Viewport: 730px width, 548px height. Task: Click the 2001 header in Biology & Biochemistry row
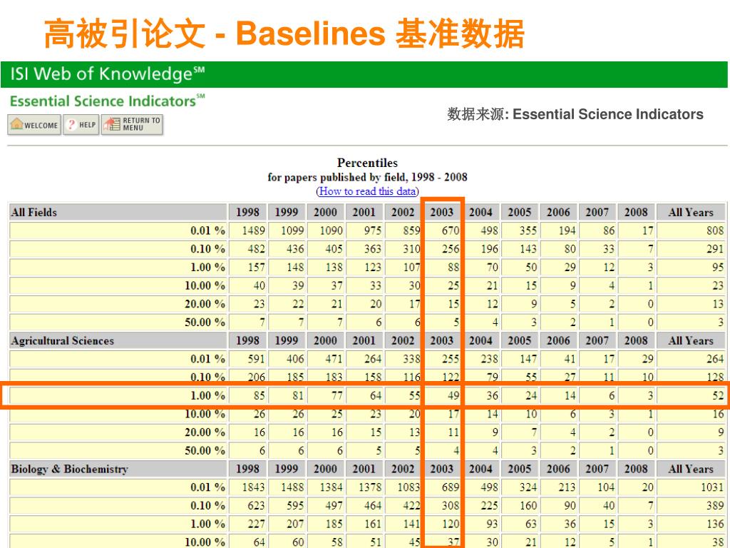[x=364, y=469]
